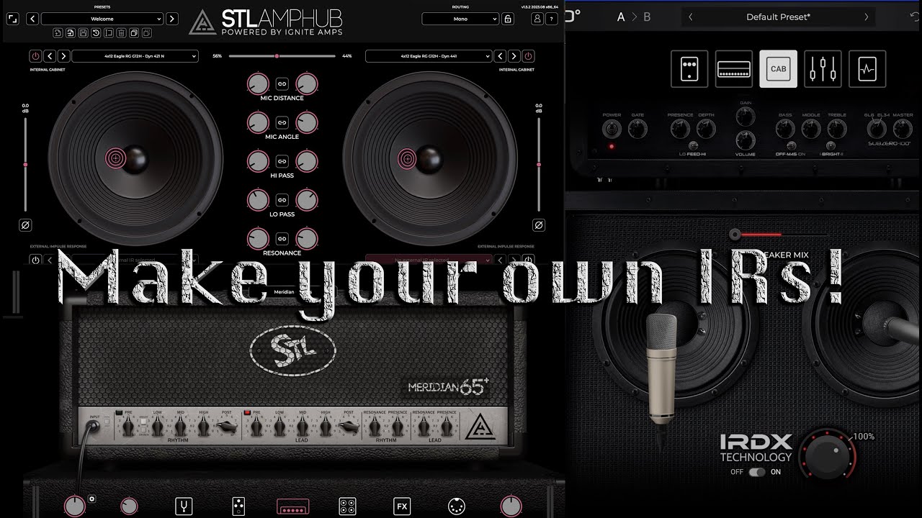Toggle the Resonance link button

pyautogui.click(x=282, y=239)
